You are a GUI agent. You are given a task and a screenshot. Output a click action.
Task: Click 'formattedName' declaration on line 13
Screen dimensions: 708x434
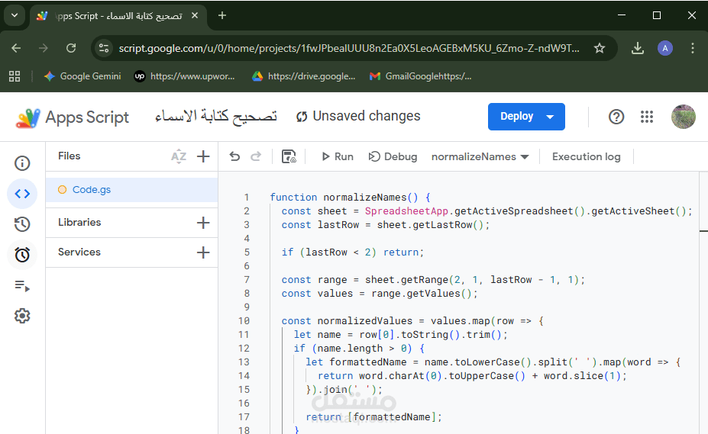point(368,362)
